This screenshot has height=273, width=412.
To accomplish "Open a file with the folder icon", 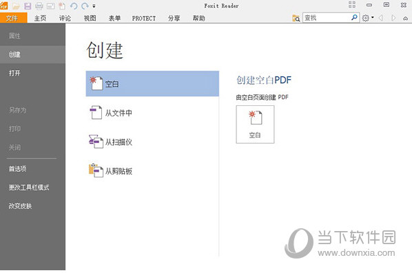I will (x=16, y=6).
